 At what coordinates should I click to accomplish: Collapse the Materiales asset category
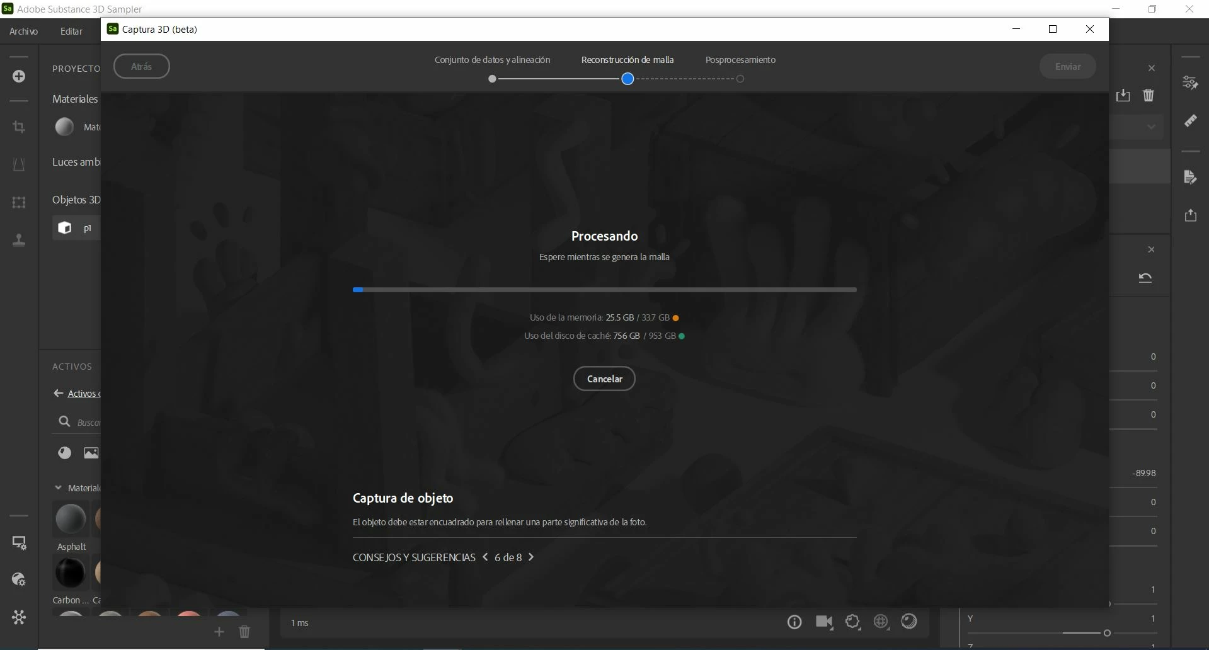59,487
